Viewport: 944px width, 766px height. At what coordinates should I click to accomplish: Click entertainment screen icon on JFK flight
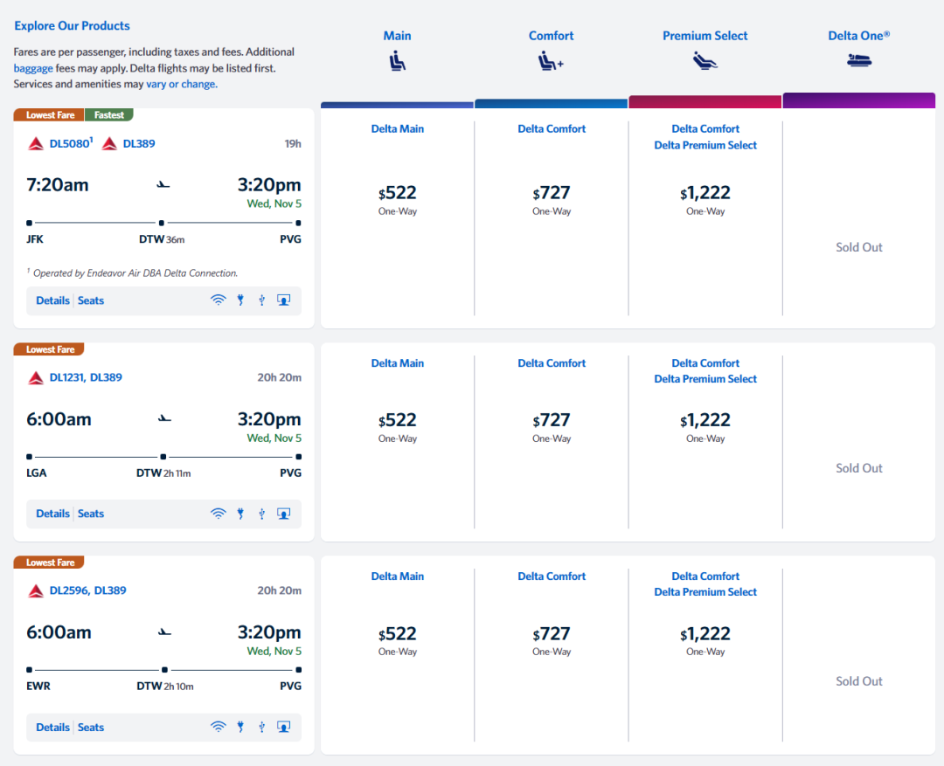[283, 300]
